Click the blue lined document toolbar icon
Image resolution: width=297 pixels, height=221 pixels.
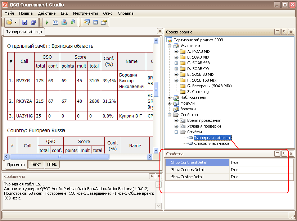(x=95, y=22)
